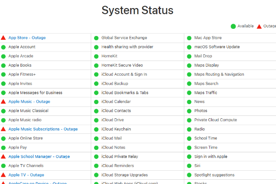The height and width of the screenshot is (184, 276).
Task: Click the green status dot beside Mail Drop
Action: [189, 56]
